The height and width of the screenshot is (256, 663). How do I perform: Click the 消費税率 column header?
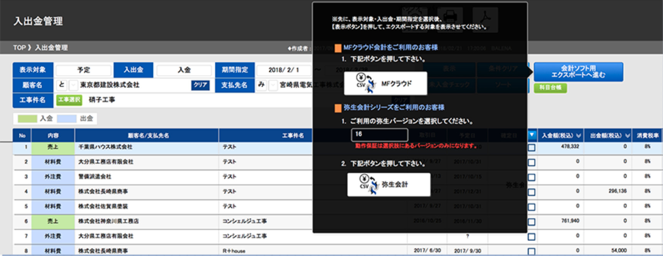click(648, 136)
